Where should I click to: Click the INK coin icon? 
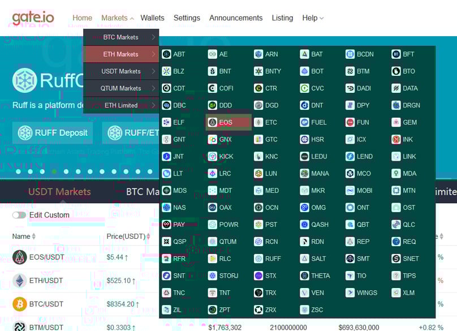point(396,139)
